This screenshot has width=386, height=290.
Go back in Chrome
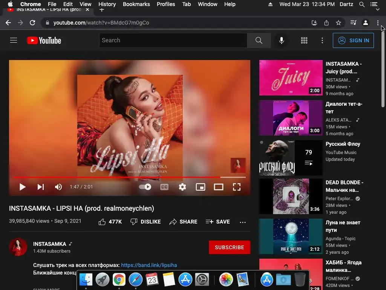(8, 23)
